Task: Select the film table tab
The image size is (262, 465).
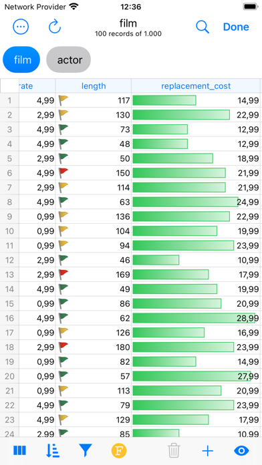Action: (21, 59)
